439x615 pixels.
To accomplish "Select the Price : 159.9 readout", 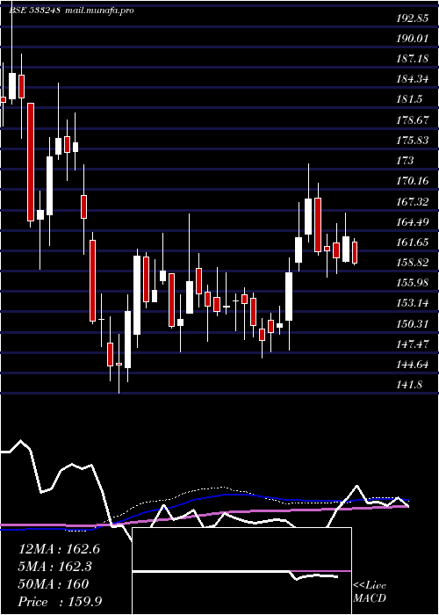I will click(x=61, y=602).
